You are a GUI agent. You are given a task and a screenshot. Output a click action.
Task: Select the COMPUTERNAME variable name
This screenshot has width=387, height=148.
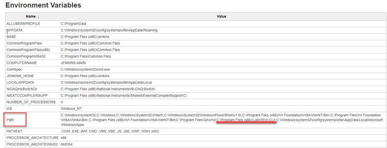[x=22, y=63]
